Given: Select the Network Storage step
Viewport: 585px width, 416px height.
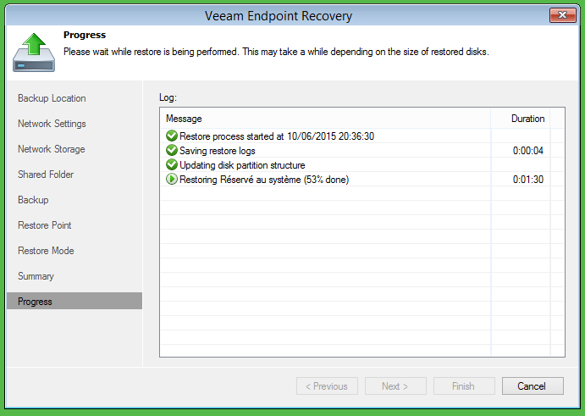Looking at the screenshot, I should point(52,149).
